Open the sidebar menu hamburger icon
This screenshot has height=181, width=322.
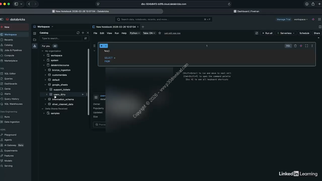coord(2,19)
